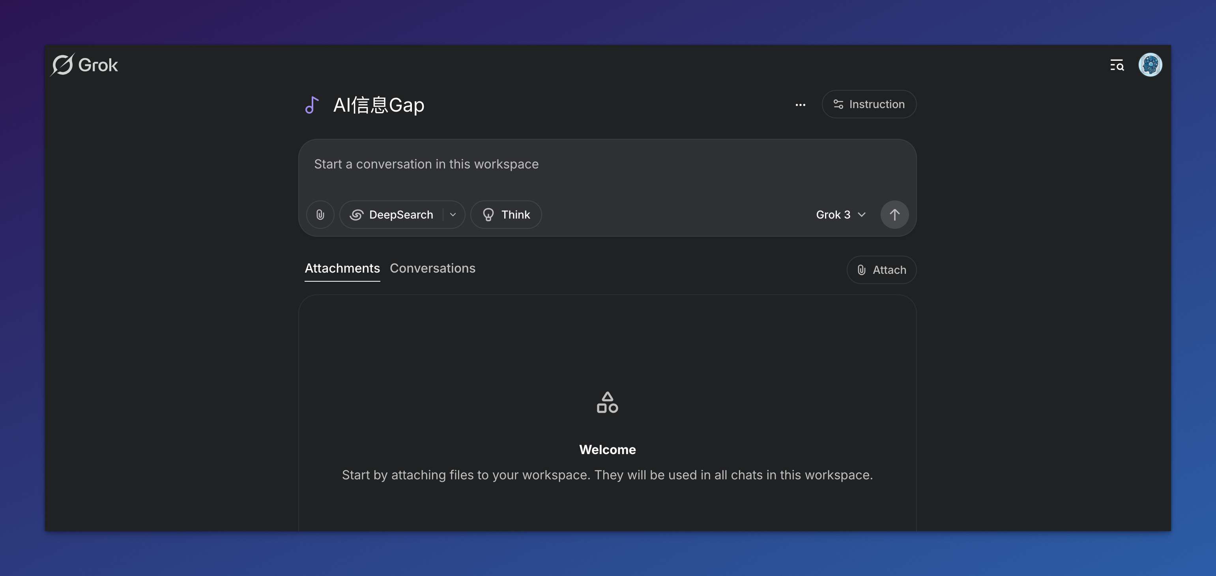Open the Instruction settings button
Screen dimensions: 1216x576
click(x=868, y=104)
